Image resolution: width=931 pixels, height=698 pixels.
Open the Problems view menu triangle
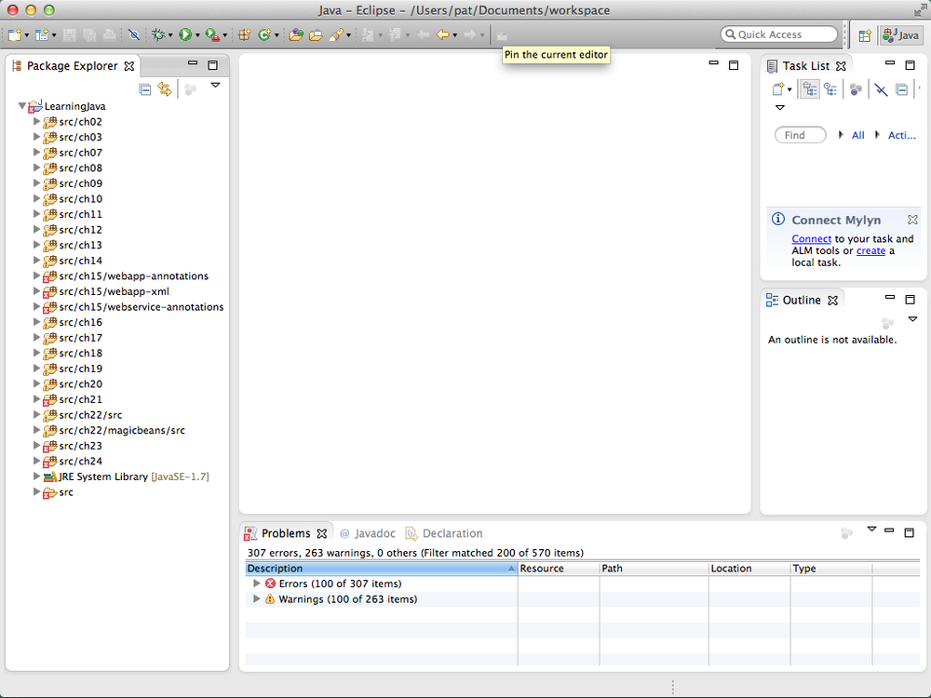pos(871,529)
